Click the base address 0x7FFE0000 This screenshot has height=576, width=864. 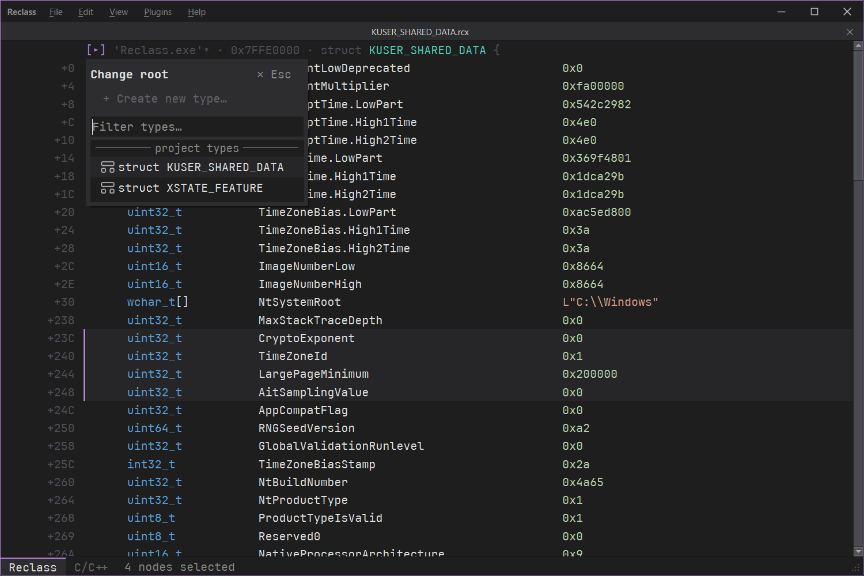tap(265, 50)
